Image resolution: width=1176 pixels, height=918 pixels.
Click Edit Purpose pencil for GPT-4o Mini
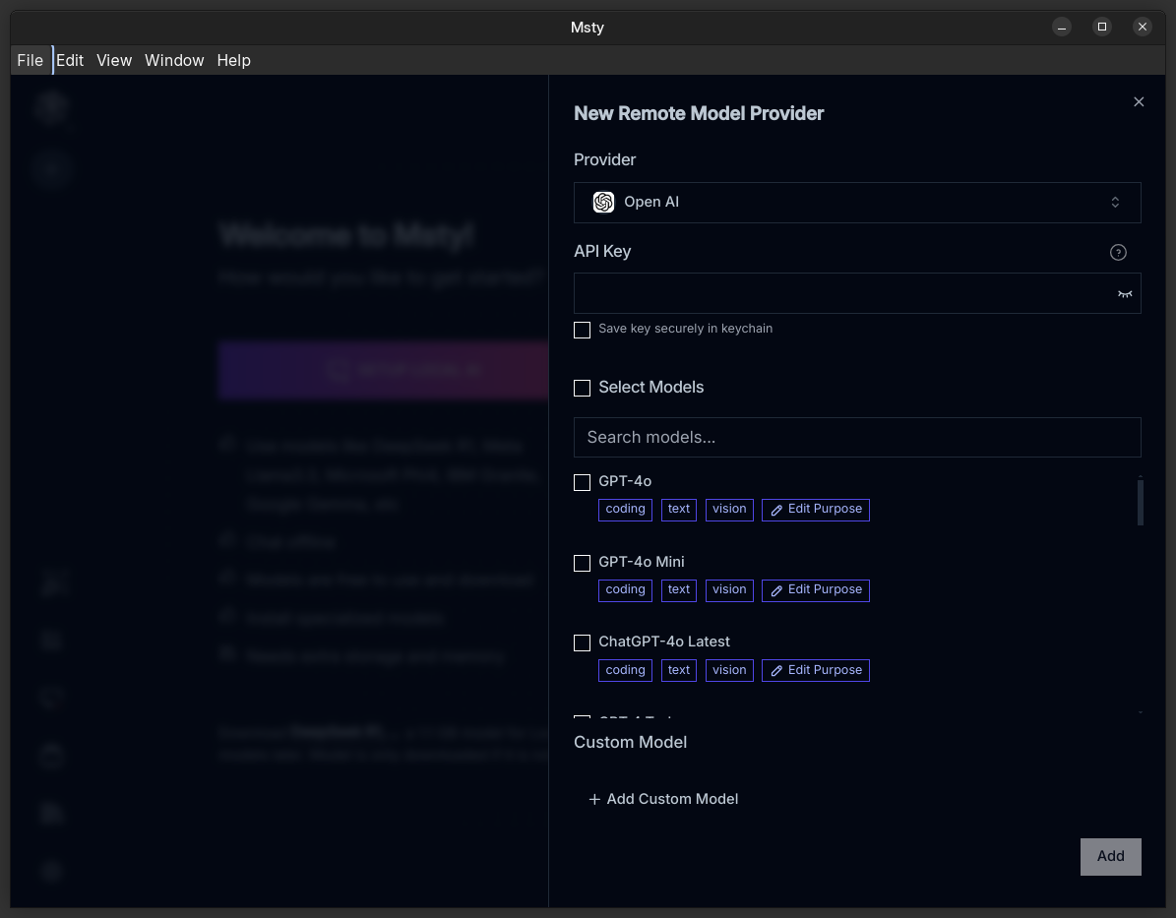776,590
